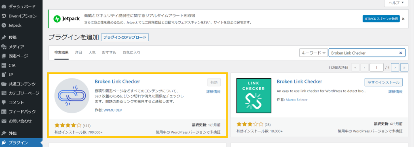This screenshot has height=147, width=414.
Task: Click the プラグイン plug icon
Action: [4, 143]
